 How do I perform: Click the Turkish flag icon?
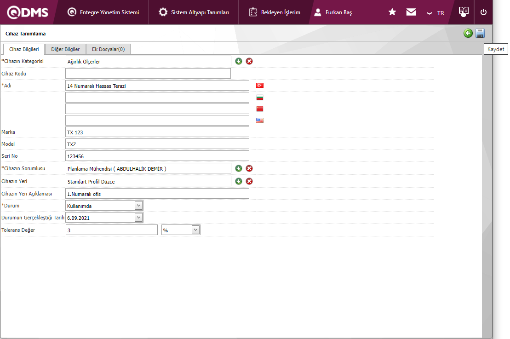(x=259, y=85)
